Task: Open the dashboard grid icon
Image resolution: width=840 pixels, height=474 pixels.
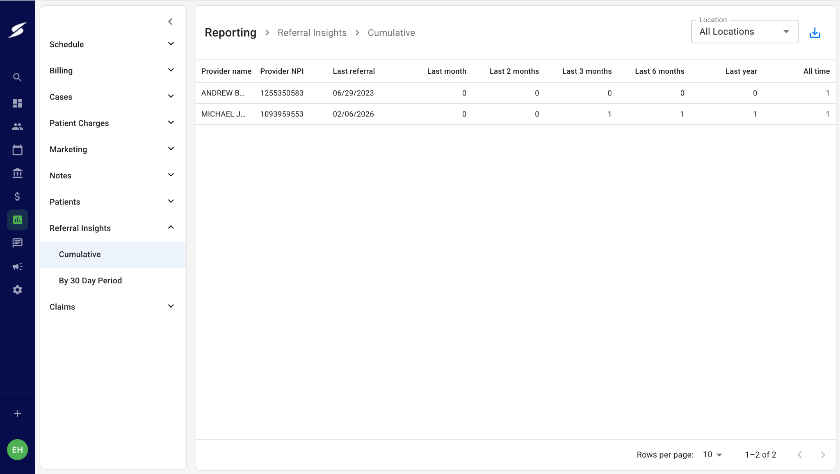Action: 17,103
